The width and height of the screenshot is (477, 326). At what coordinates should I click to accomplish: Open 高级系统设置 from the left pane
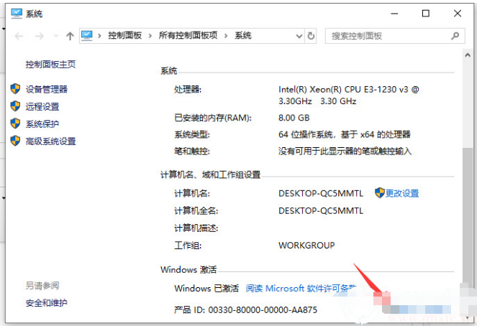(50, 141)
